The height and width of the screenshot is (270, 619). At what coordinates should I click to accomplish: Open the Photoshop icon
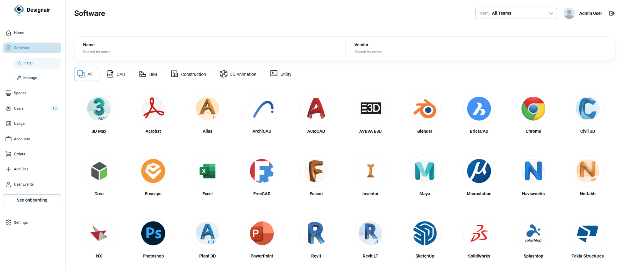coord(153,233)
